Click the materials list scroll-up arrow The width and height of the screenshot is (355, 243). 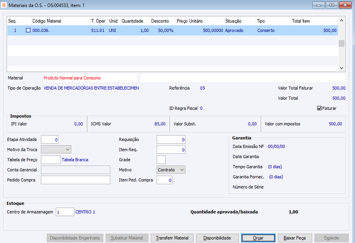coord(341,21)
